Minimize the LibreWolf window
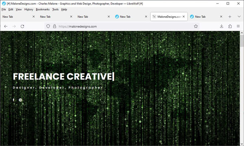244x146 pixels. point(218,3)
